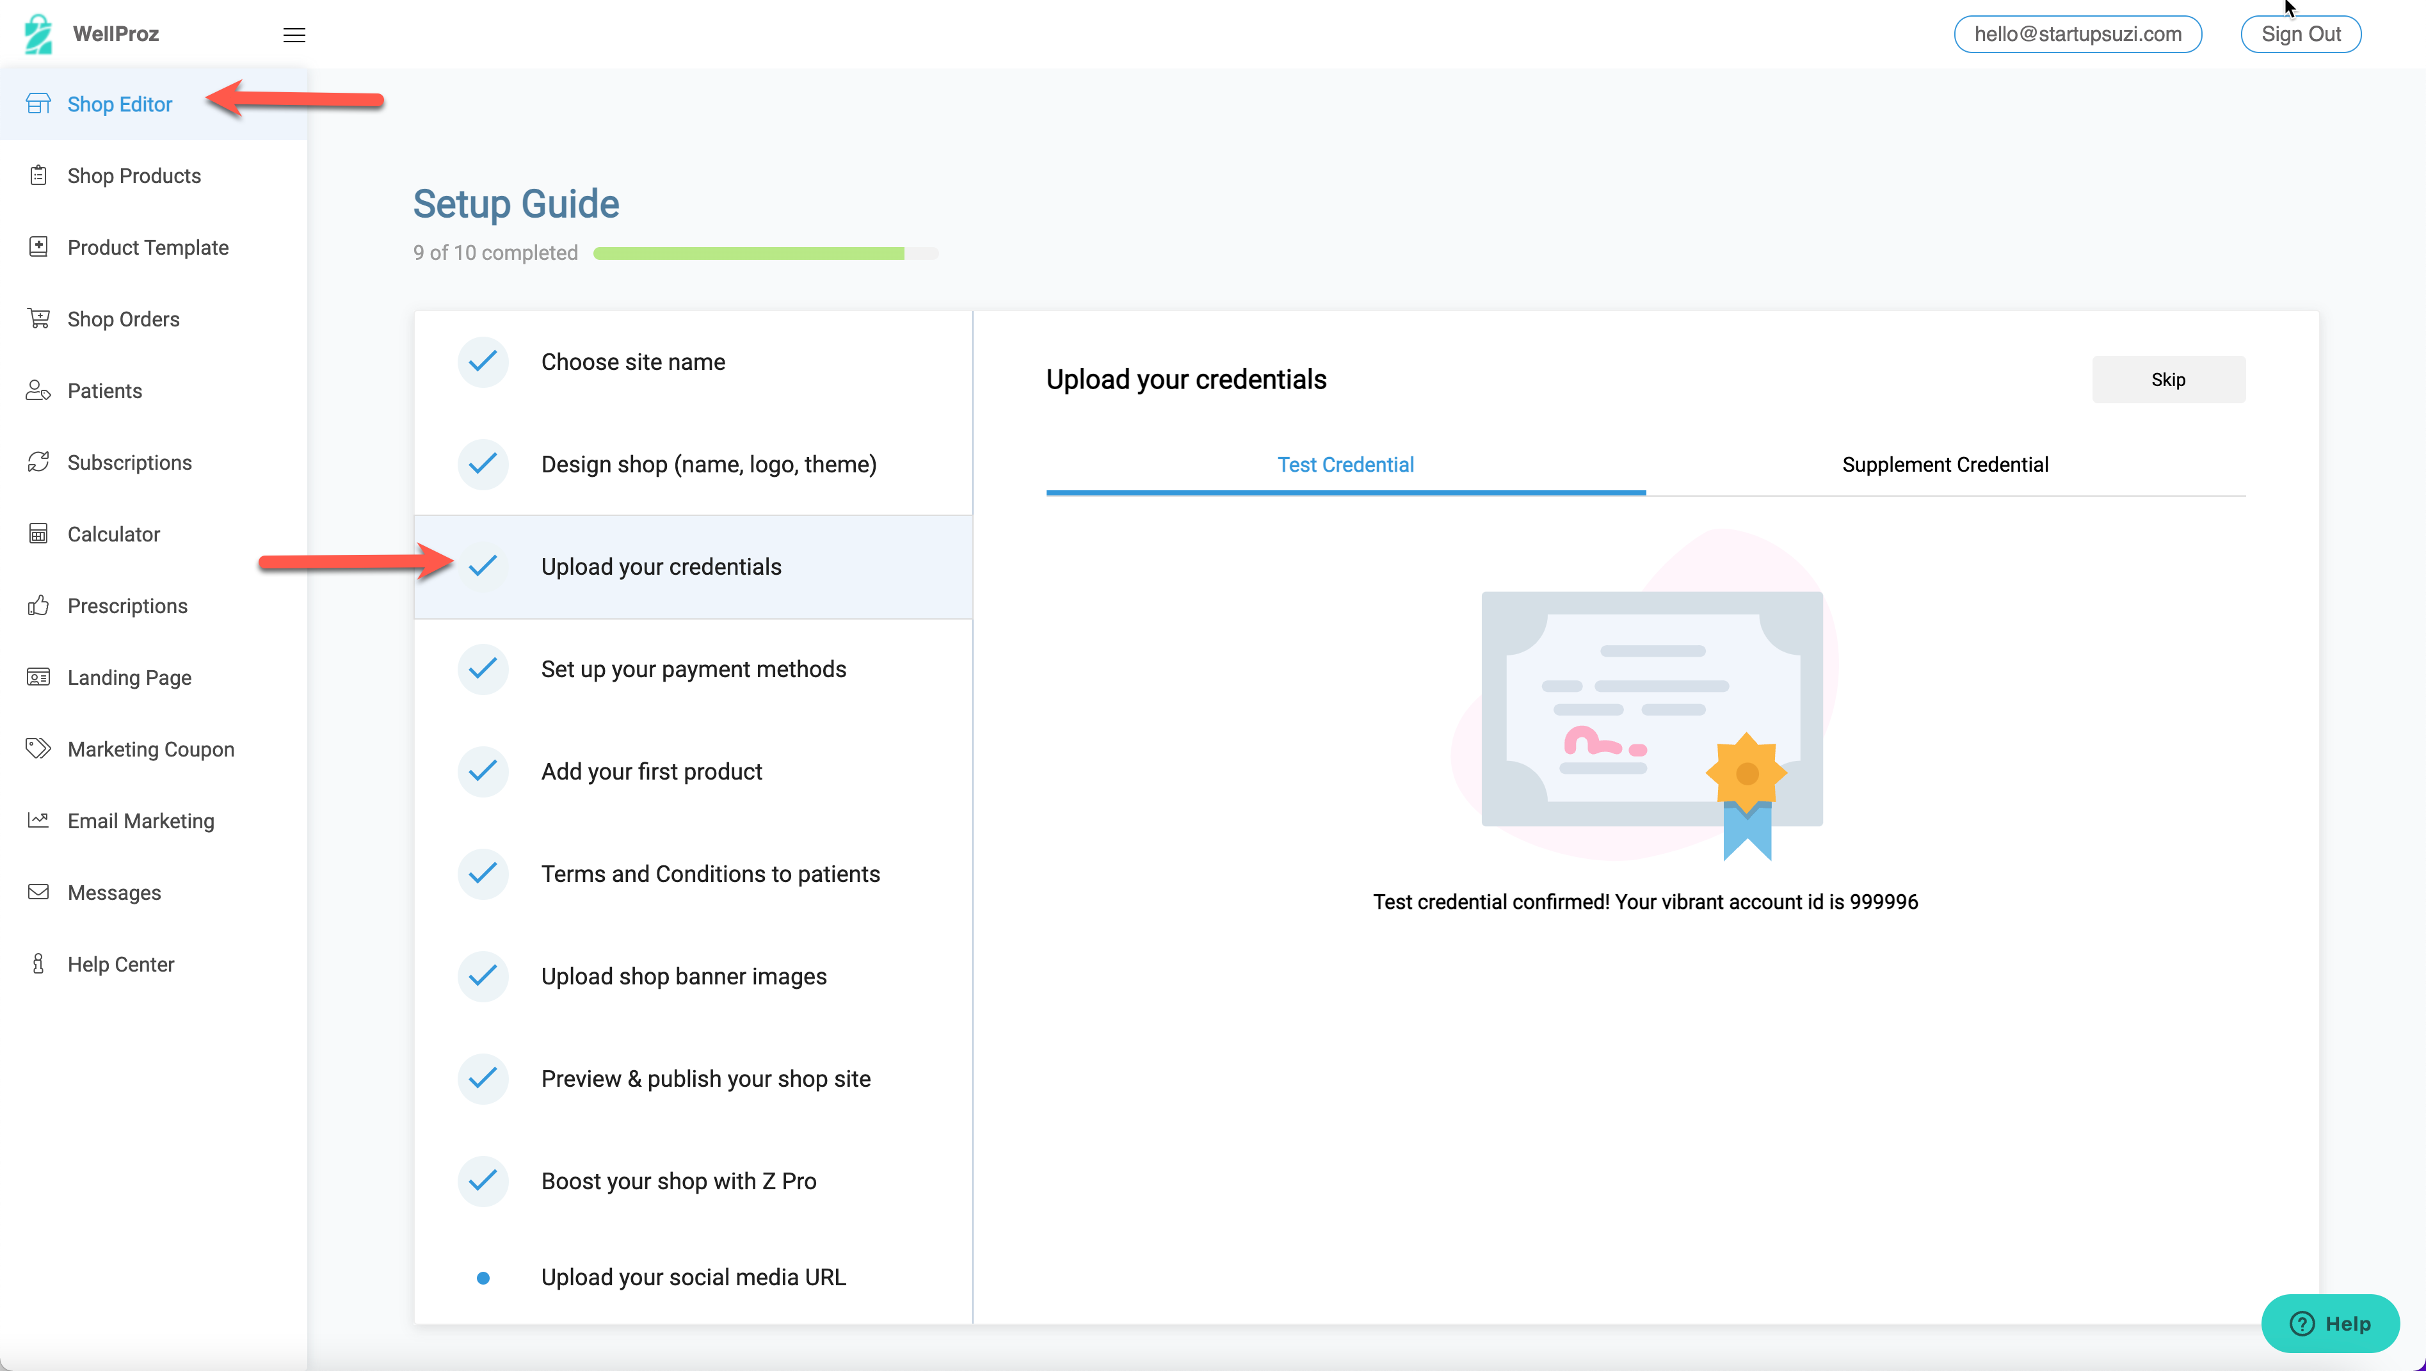Go to Product Template page
Screen dimensions: 2426x1371
pyautogui.click(x=154, y=248)
